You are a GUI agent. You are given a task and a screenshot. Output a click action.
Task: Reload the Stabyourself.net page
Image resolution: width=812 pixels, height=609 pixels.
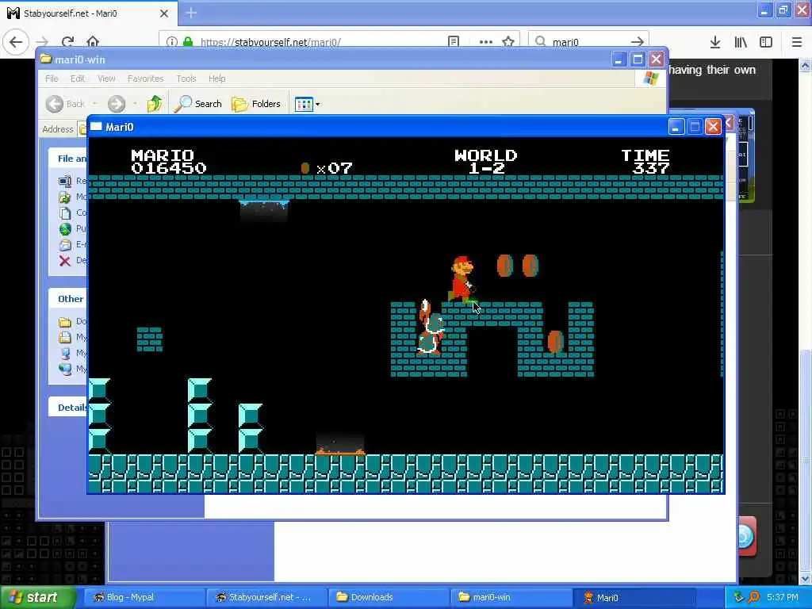pos(67,42)
